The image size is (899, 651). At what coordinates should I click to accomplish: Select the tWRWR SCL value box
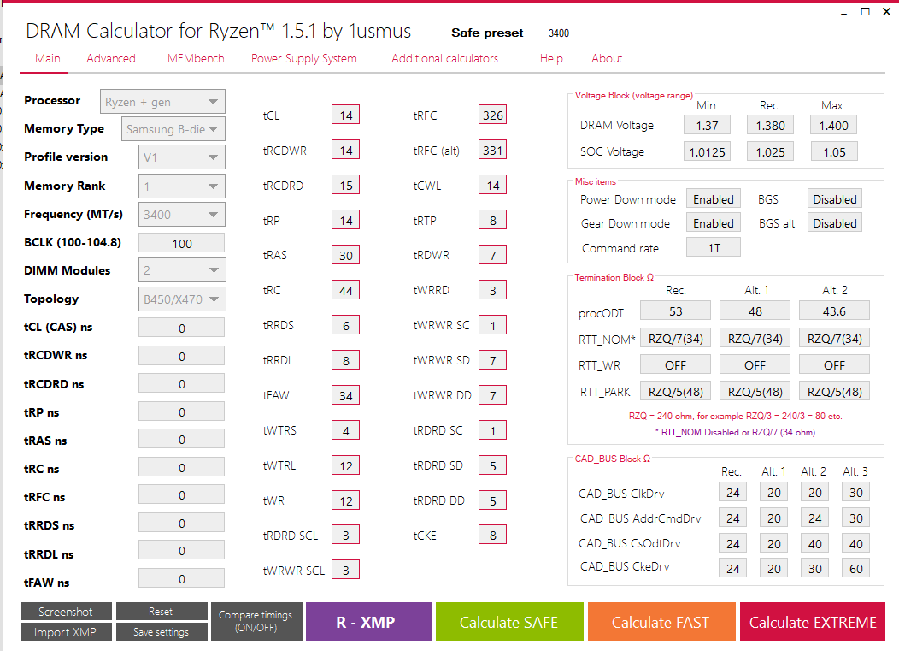[346, 570]
